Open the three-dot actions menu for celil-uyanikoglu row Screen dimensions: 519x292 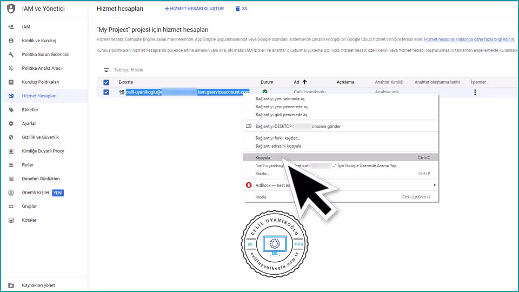pos(475,92)
